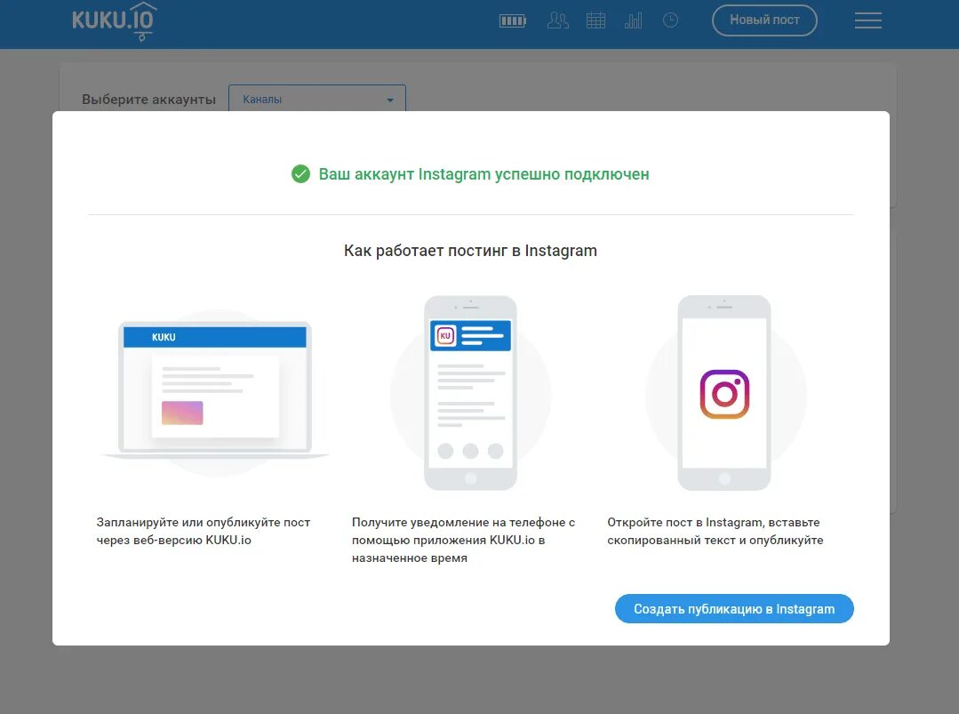Click 'Ваш аккаунт Instagram успешно подключен' text
959x714 pixels.
483,174
